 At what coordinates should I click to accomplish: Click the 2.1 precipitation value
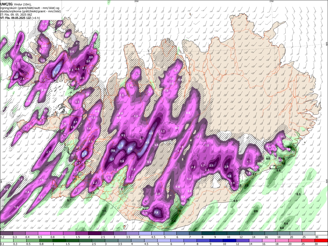[x=142, y=138]
